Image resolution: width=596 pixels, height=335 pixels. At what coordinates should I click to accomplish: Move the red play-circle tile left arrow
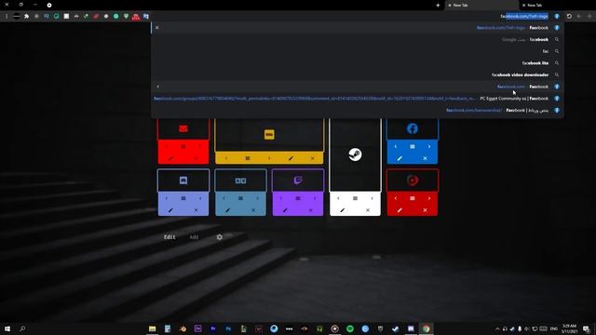click(x=395, y=198)
